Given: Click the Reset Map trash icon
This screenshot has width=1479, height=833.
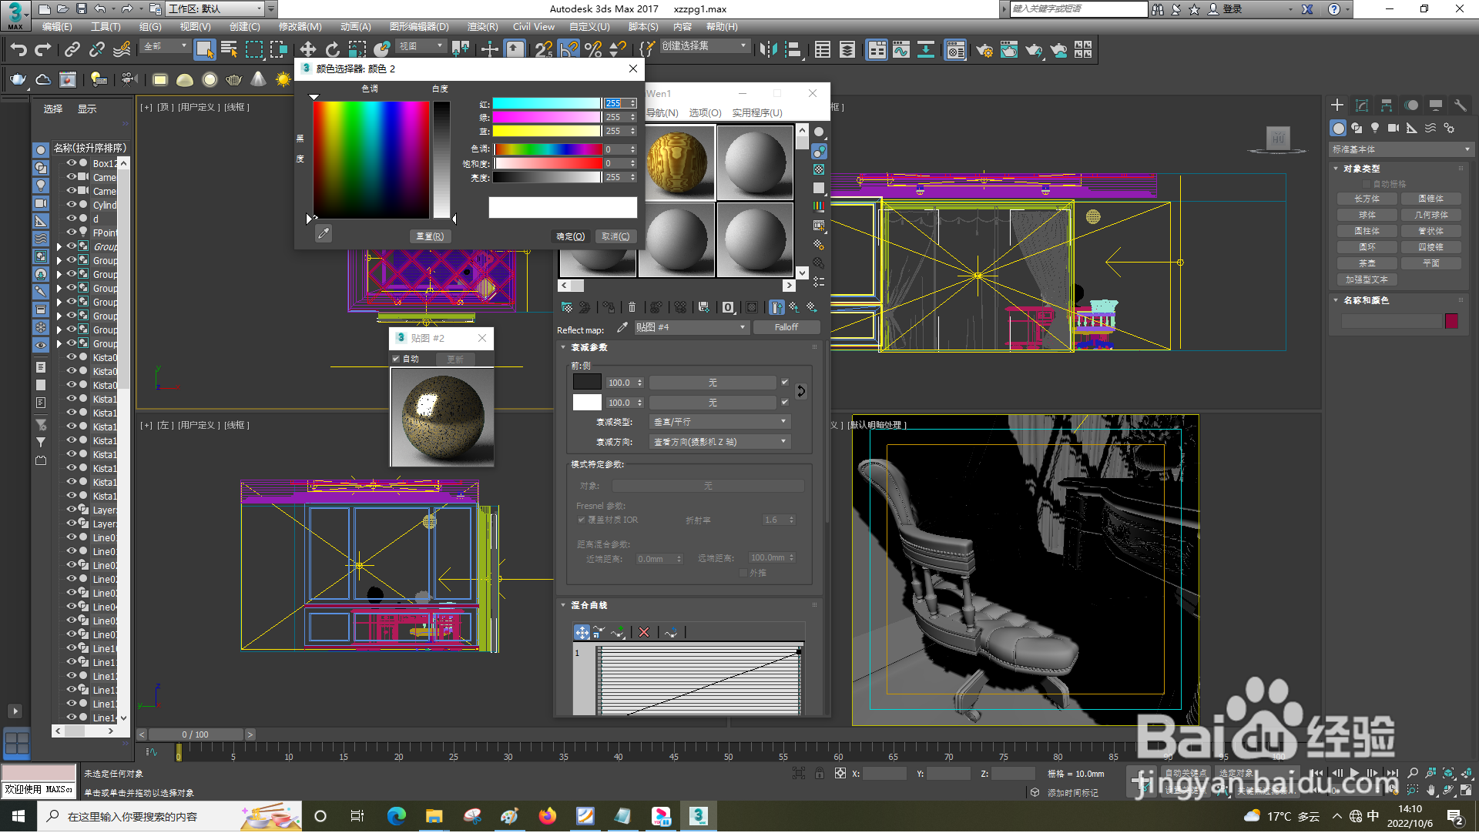Looking at the screenshot, I should coord(632,307).
